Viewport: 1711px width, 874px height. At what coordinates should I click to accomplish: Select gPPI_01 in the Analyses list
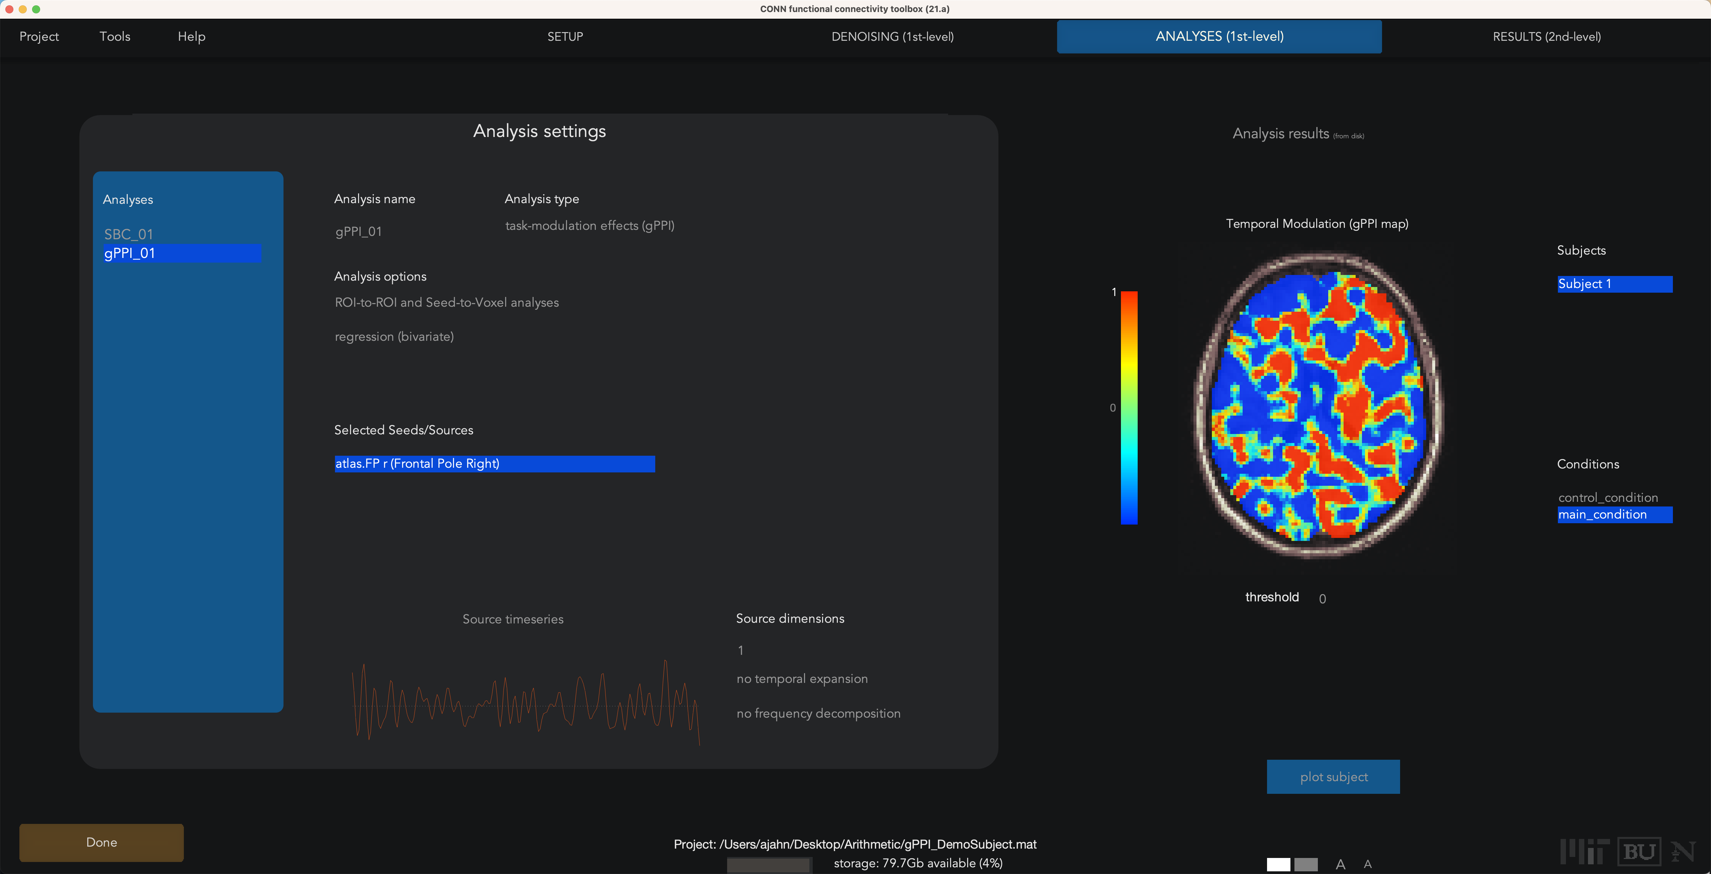click(182, 253)
